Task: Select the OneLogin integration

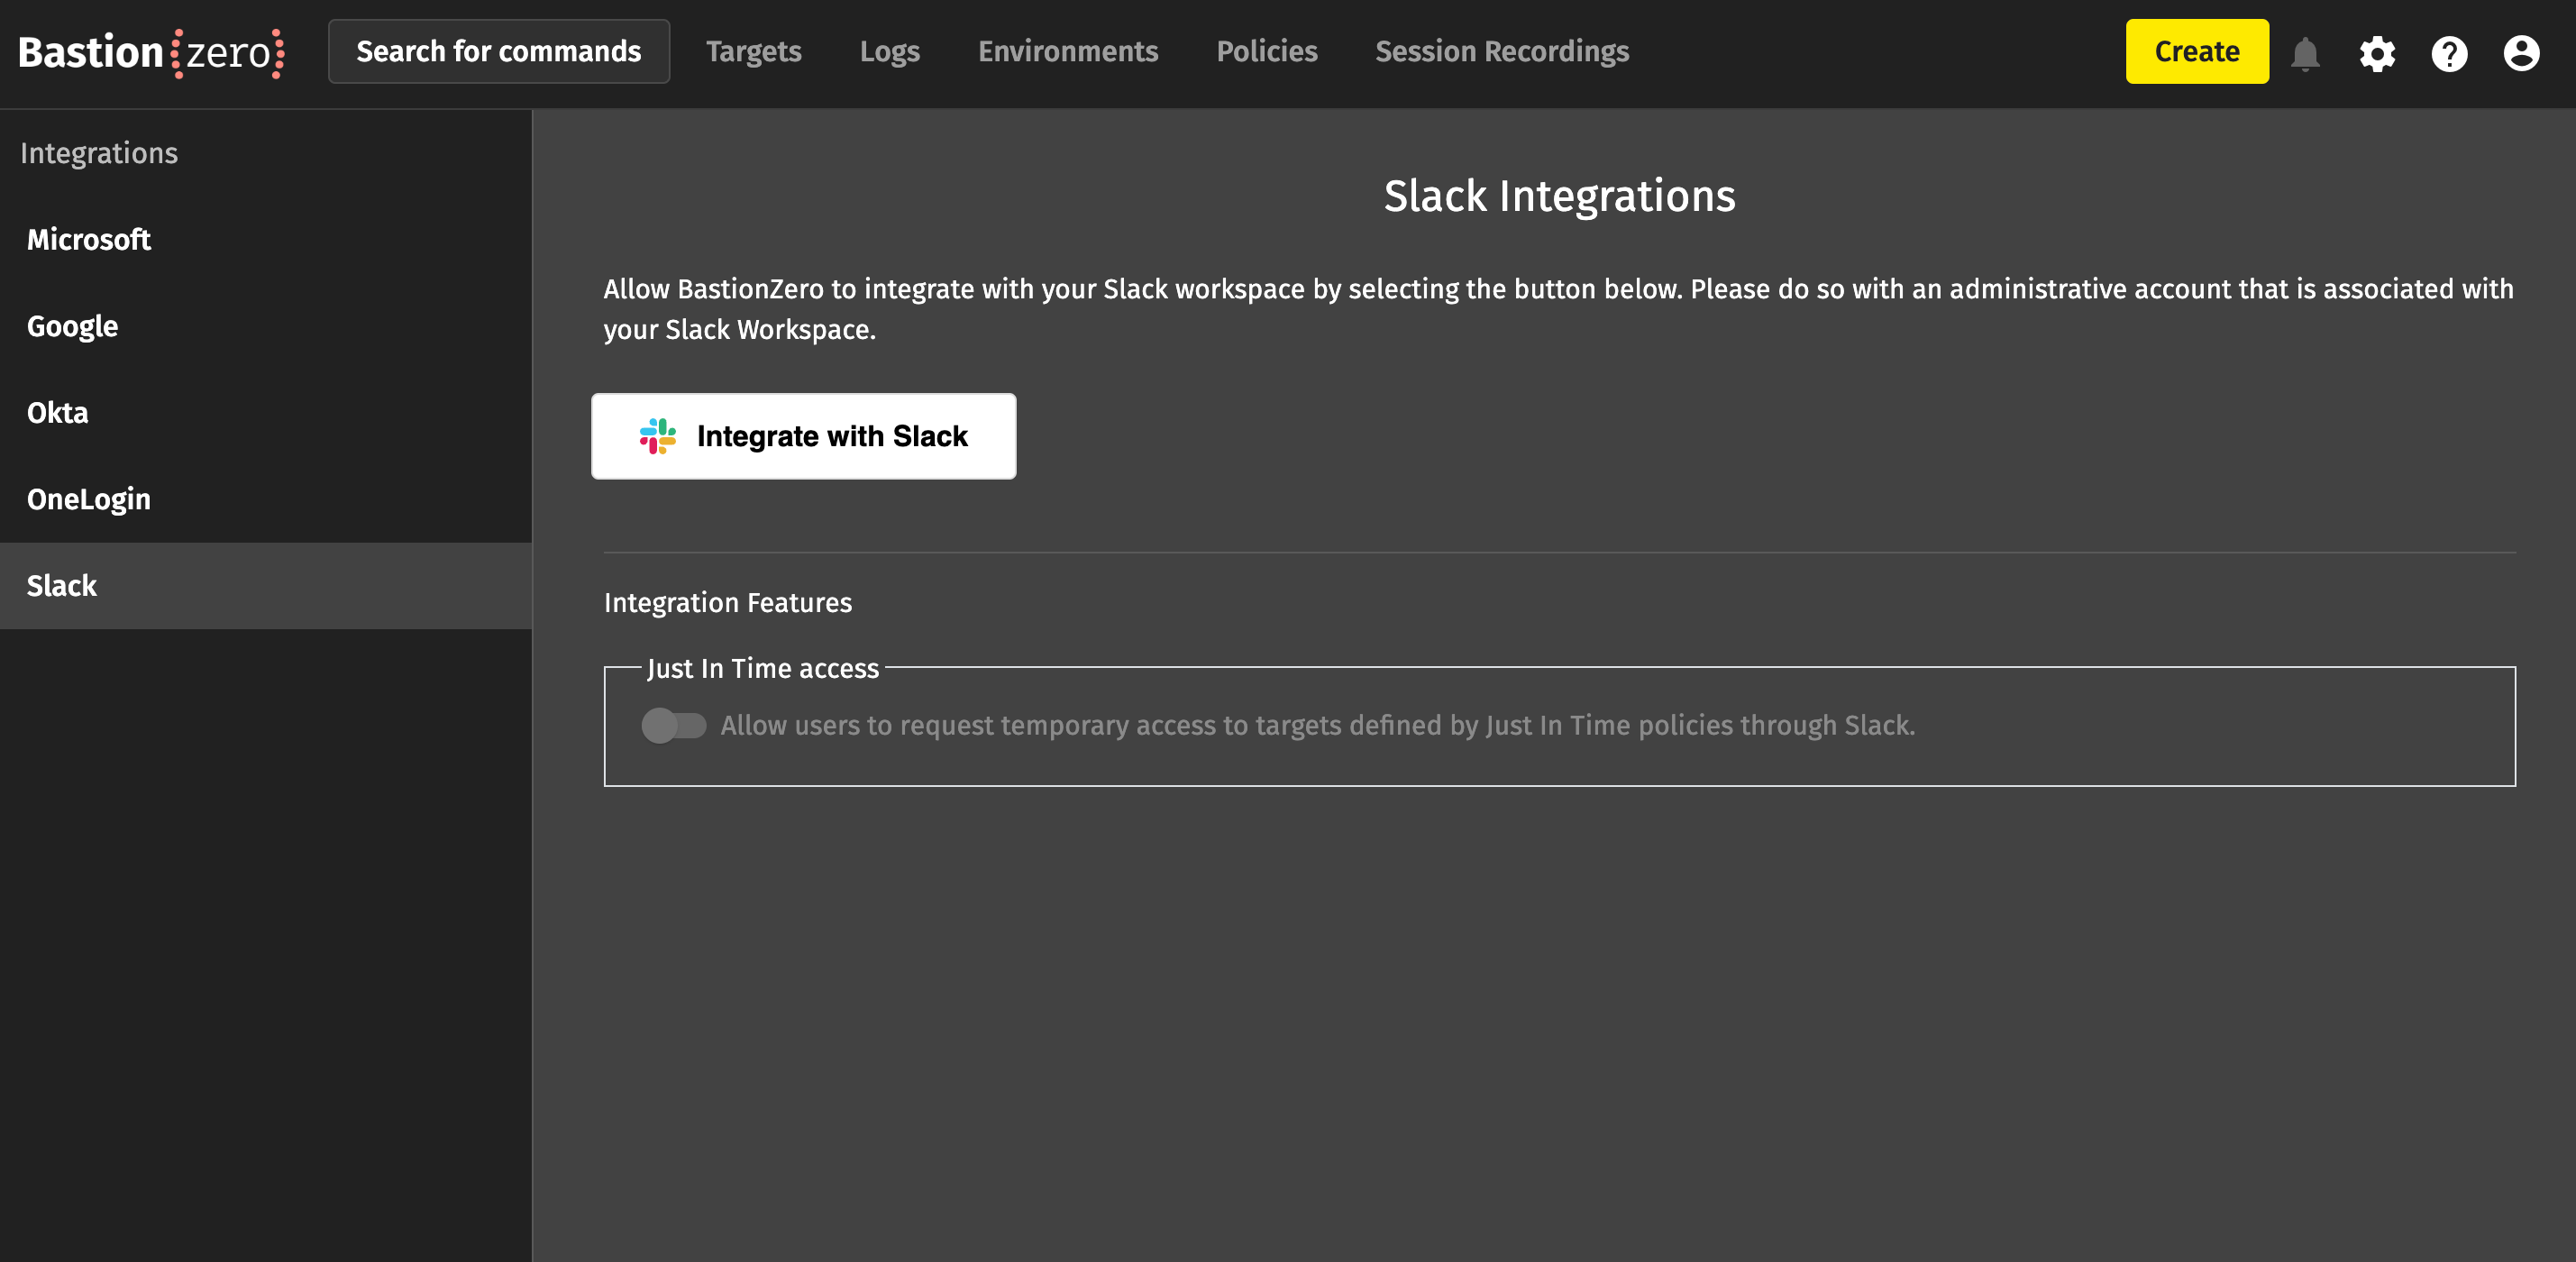Action: [x=89, y=499]
